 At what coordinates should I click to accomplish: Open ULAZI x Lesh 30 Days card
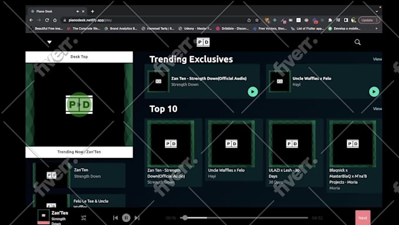click(295, 152)
